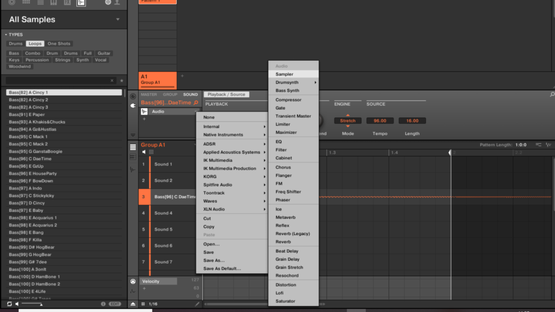Viewport: 555px width, 312px height.
Task: Click the Group A1 speaker icon
Action: [144, 152]
